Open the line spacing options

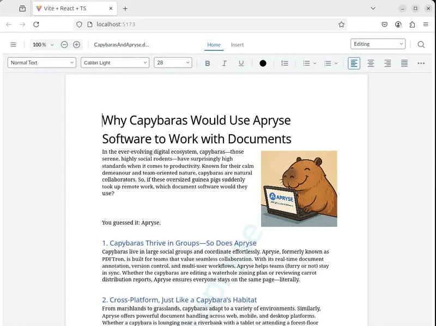[x=284, y=63]
